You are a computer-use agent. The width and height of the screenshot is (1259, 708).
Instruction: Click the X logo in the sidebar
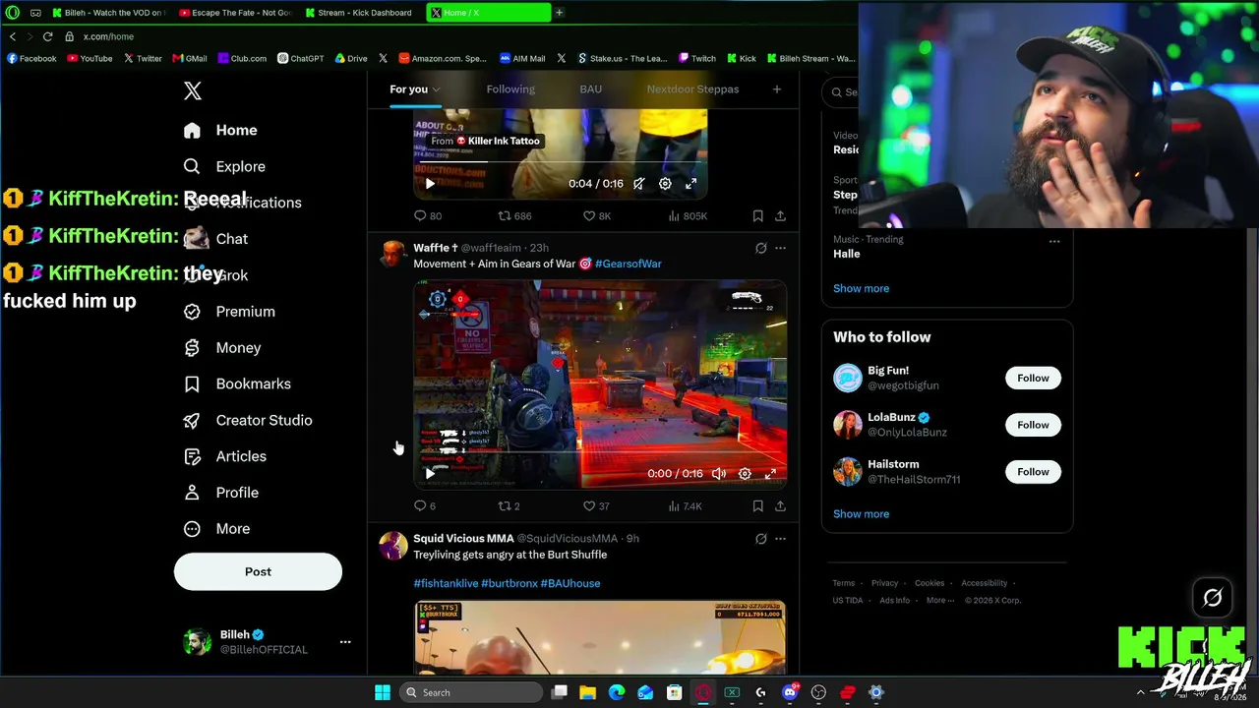(x=193, y=91)
